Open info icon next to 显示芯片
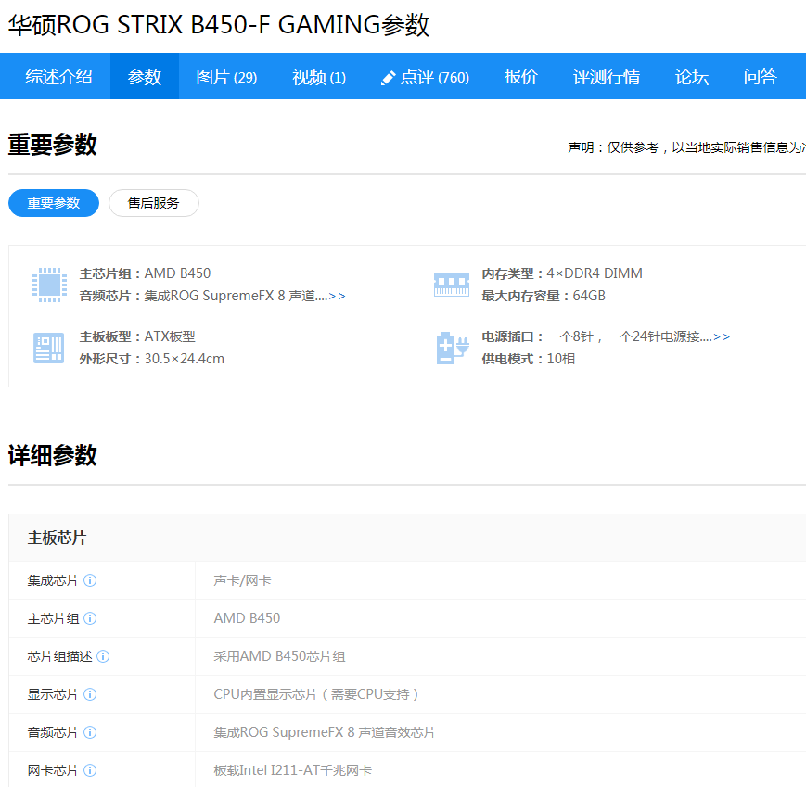The height and width of the screenshot is (787, 806). (90, 694)
